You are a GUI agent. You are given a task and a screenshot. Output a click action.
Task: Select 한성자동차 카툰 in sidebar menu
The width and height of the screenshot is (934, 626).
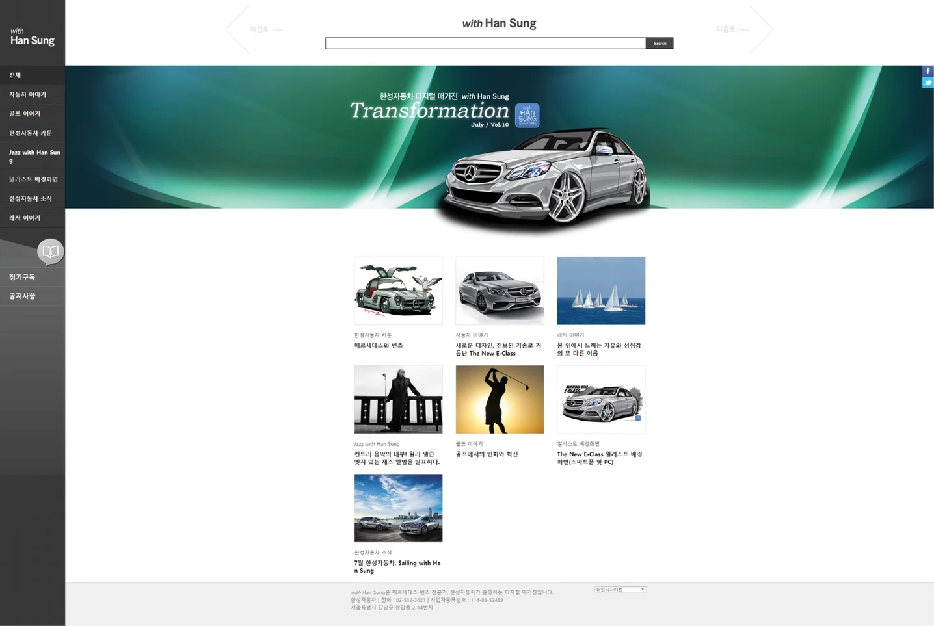click(x=33, y=133)
